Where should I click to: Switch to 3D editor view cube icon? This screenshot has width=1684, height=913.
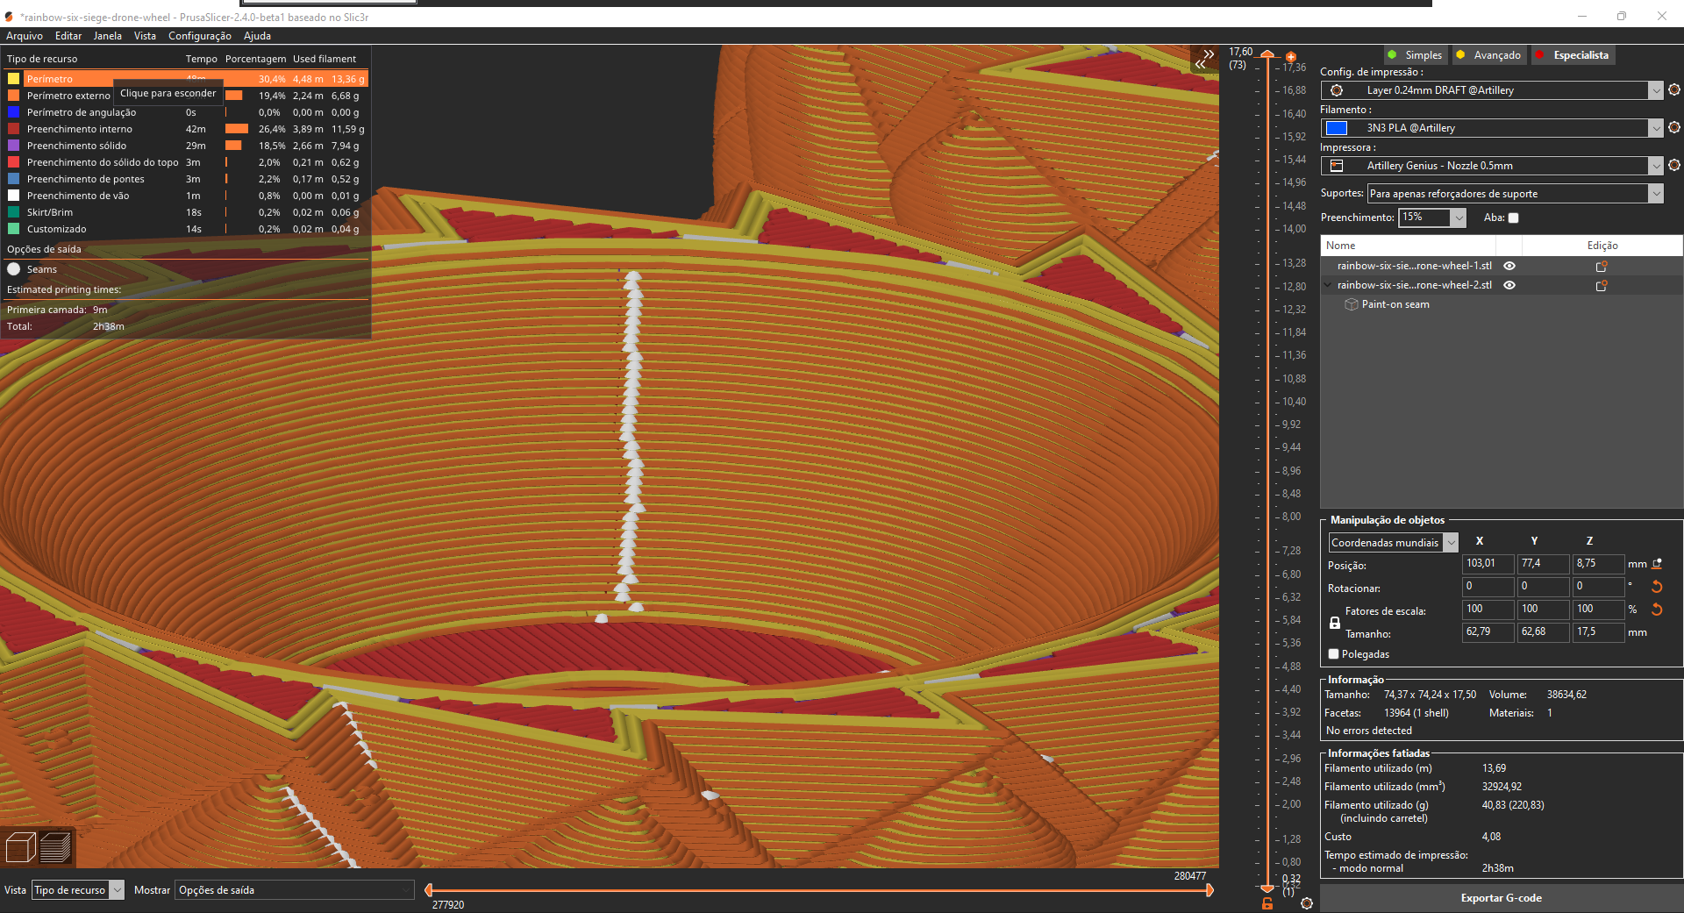point(20,847)
